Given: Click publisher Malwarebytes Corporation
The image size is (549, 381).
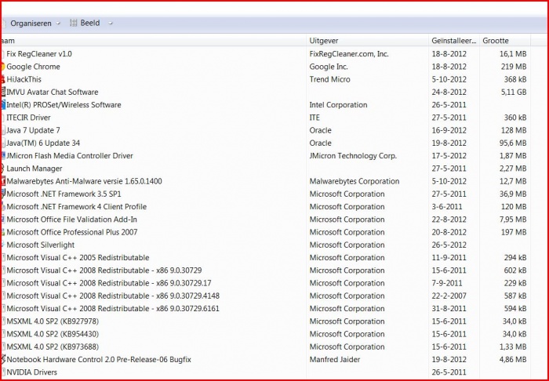Looking at the screenshot, I should [354, 181].
